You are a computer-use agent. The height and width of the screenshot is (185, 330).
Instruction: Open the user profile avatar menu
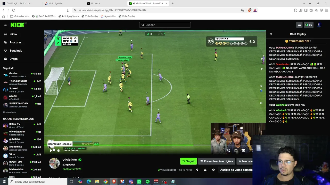(319, 25)
